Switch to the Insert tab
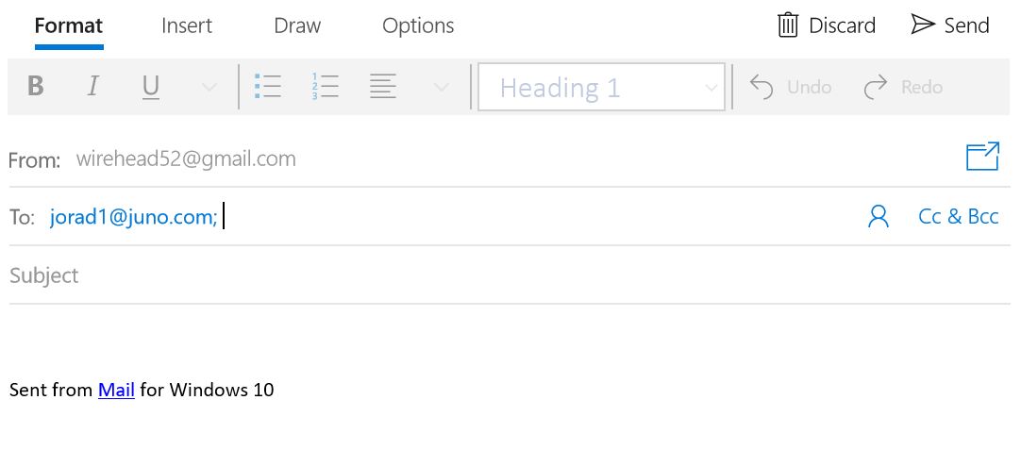Screen dimensions: 1021x450 187,25
